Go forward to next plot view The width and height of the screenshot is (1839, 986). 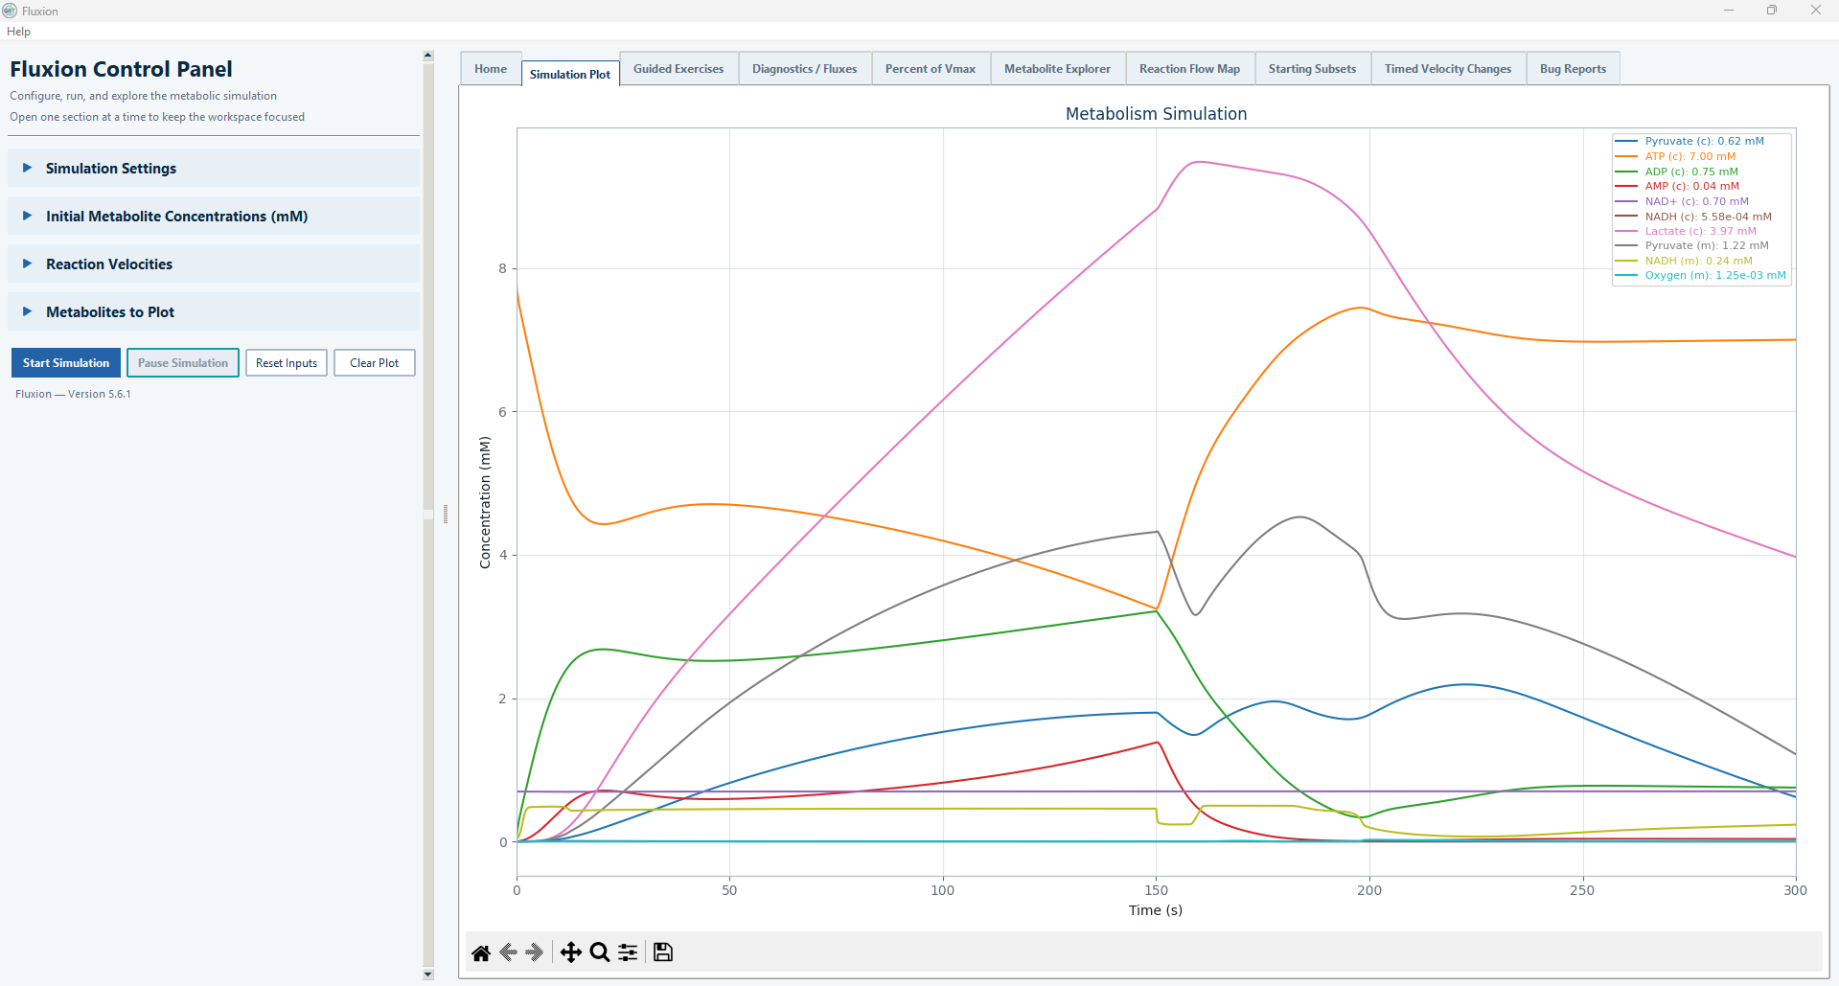tap(535, 952)
